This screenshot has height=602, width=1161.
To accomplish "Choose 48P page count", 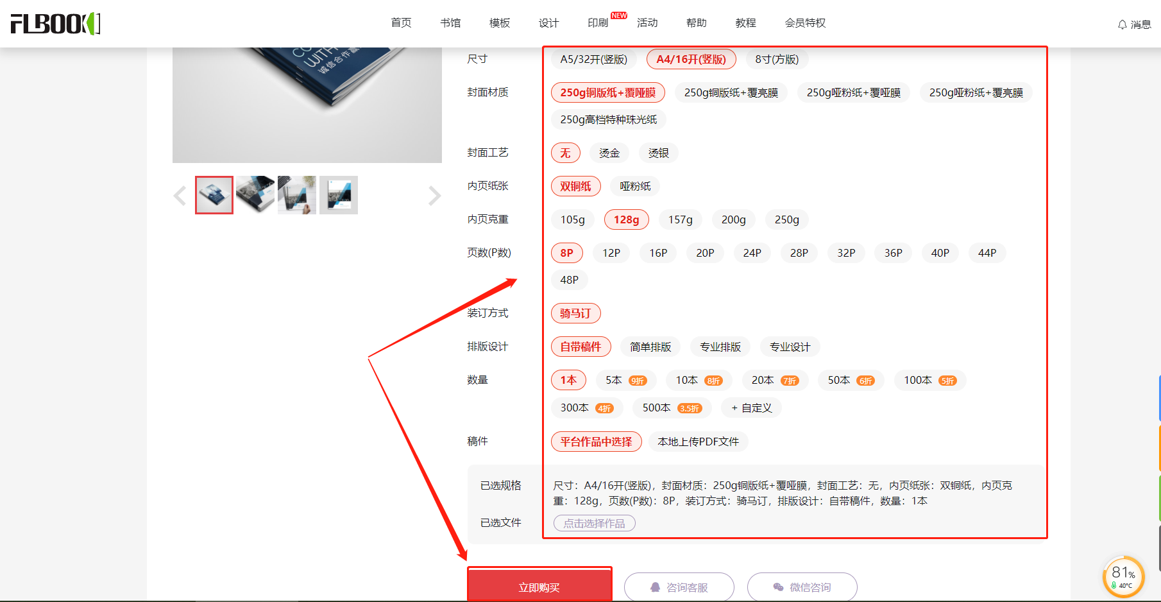I will pyautogui.click(x=570, y=280).
